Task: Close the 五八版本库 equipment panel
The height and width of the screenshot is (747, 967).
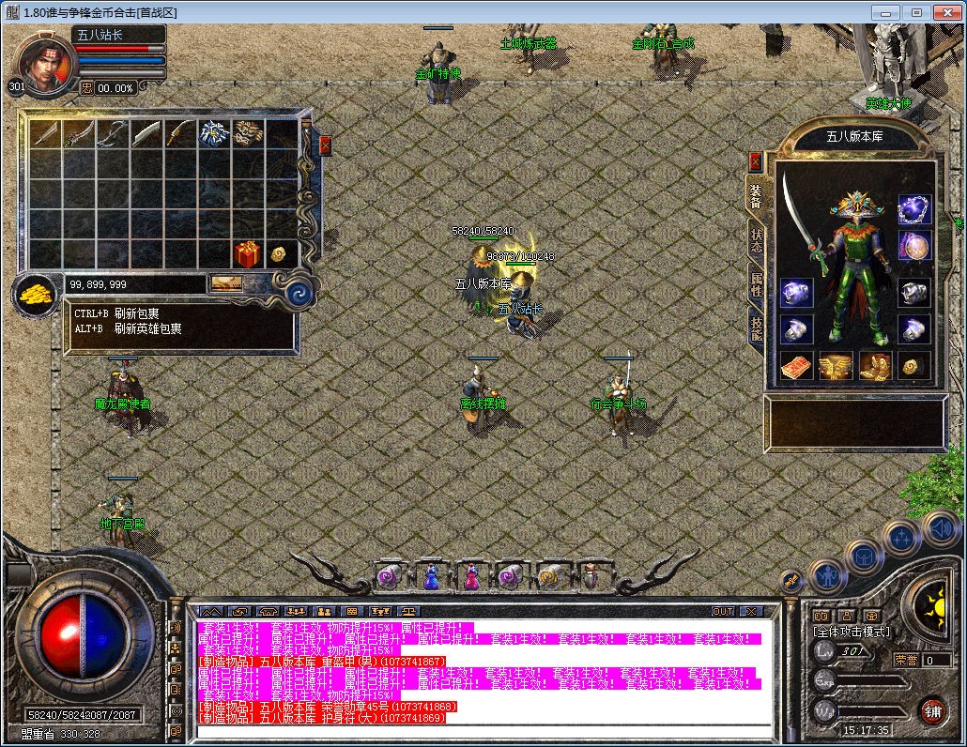Action: [x=755, y=162]
